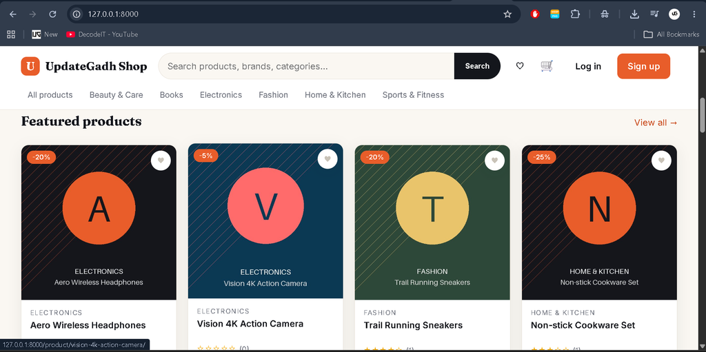Click the Log in link
Image resolution: width=706 pixels, height=352 pixels.
tap(588, 66)
